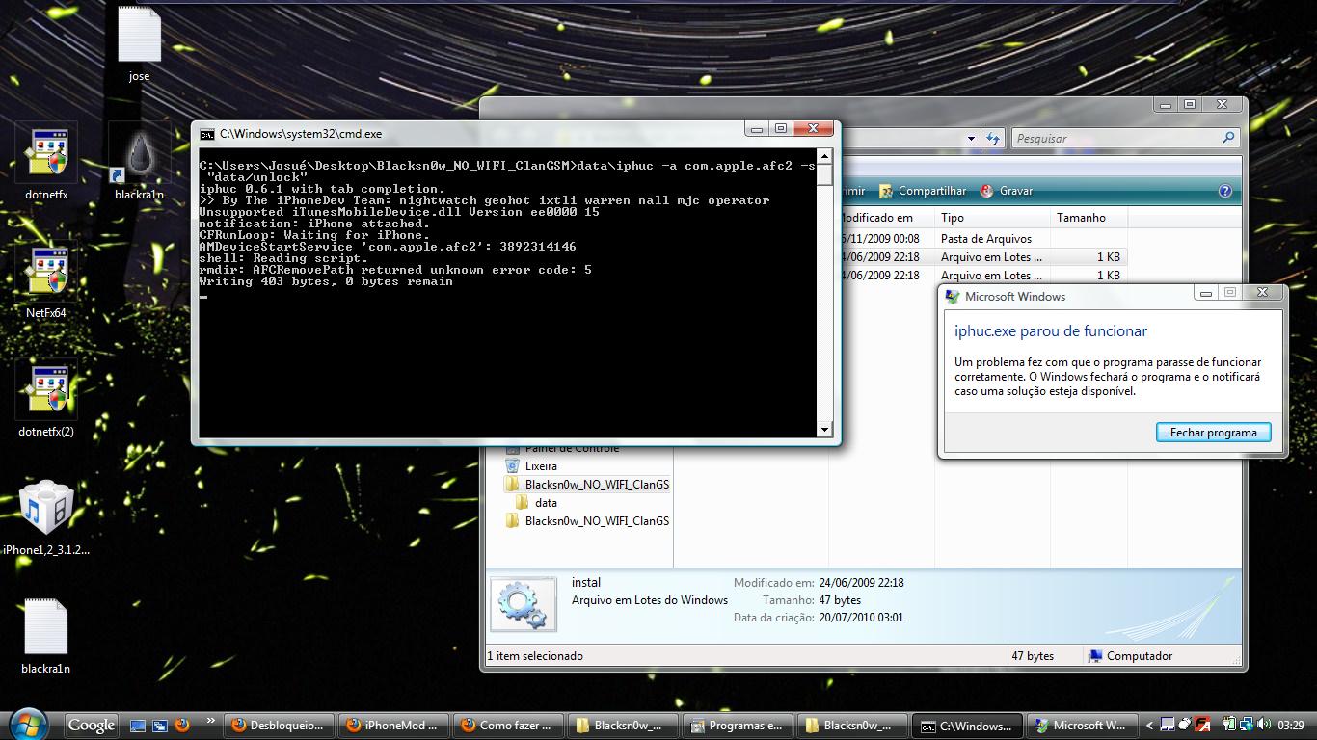The height and width of the screenshot is (740, 1317).
Task: Switch to first Blacksn0w folder taskbar button
Action: (x=622, y=726)
